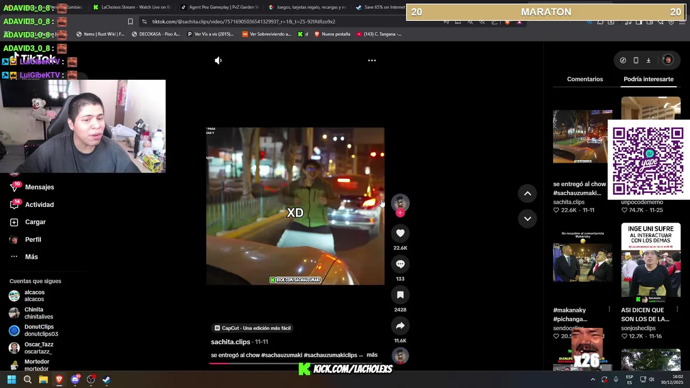This screenshot has width=690, height=388.
Task: Open Steam from the taskbar
Action: tap(106, 379)
